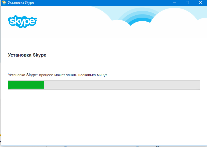Viewport: 207px width, 147px height.
Task: Click the gray unfilled part of progress bar
Action: [x=120, y=85]
